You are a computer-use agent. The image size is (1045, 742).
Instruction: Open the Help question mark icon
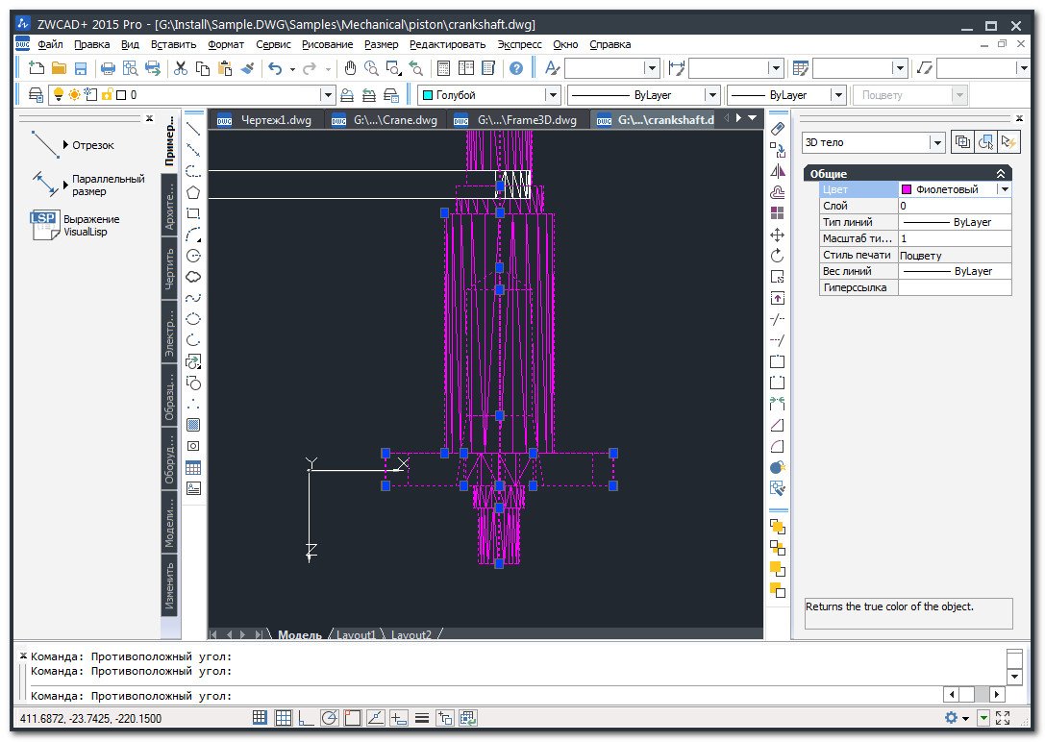(x=516, y=68)
